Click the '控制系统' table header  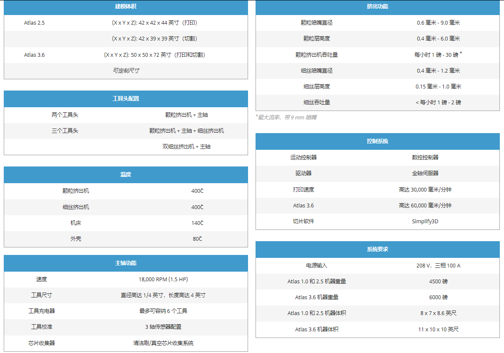coord(377,141)
